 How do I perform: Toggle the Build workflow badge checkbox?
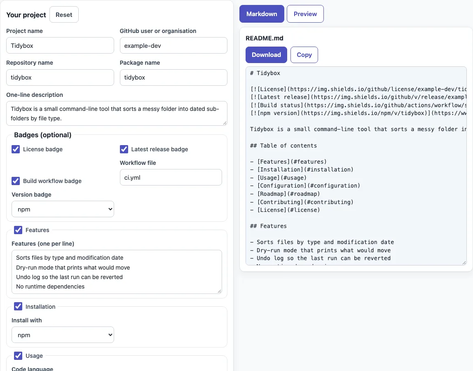(16, 181)
